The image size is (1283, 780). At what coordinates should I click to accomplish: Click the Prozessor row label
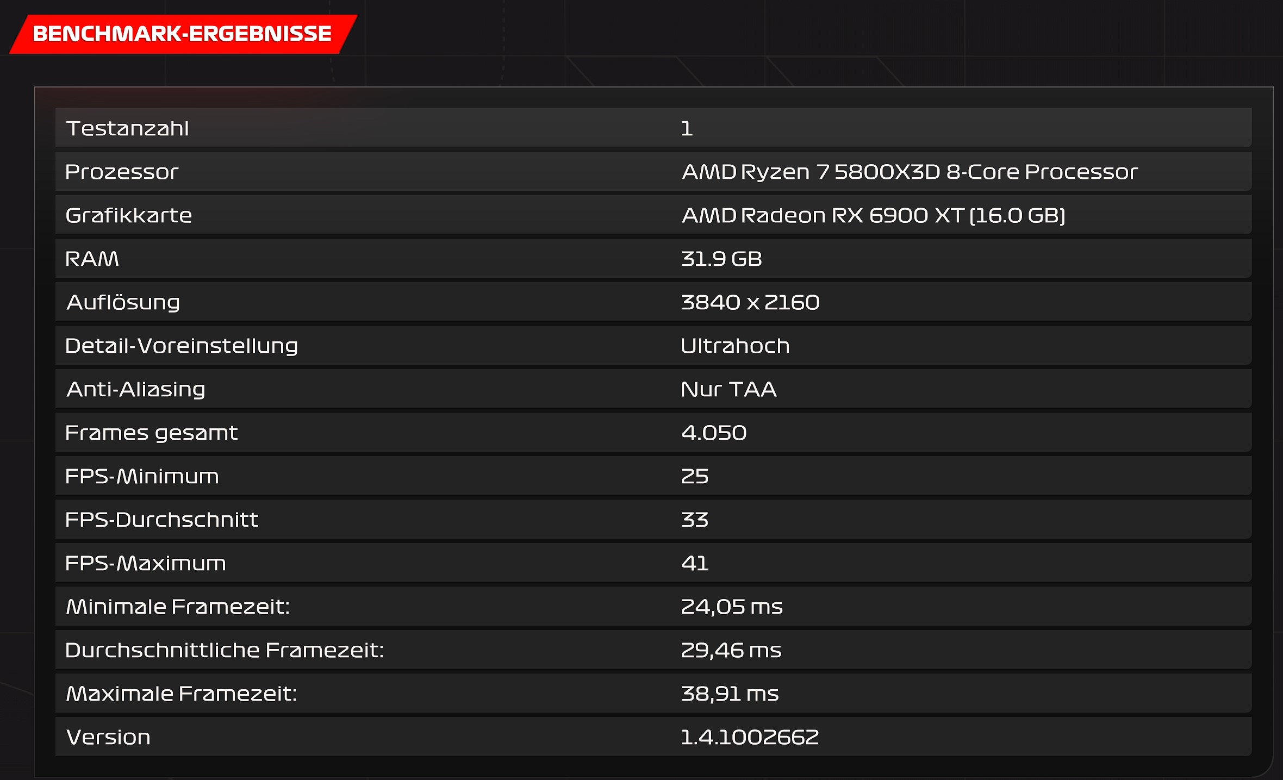122,172
